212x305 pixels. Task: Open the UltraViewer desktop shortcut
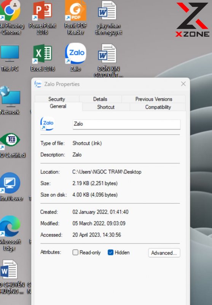coord(10,183)
